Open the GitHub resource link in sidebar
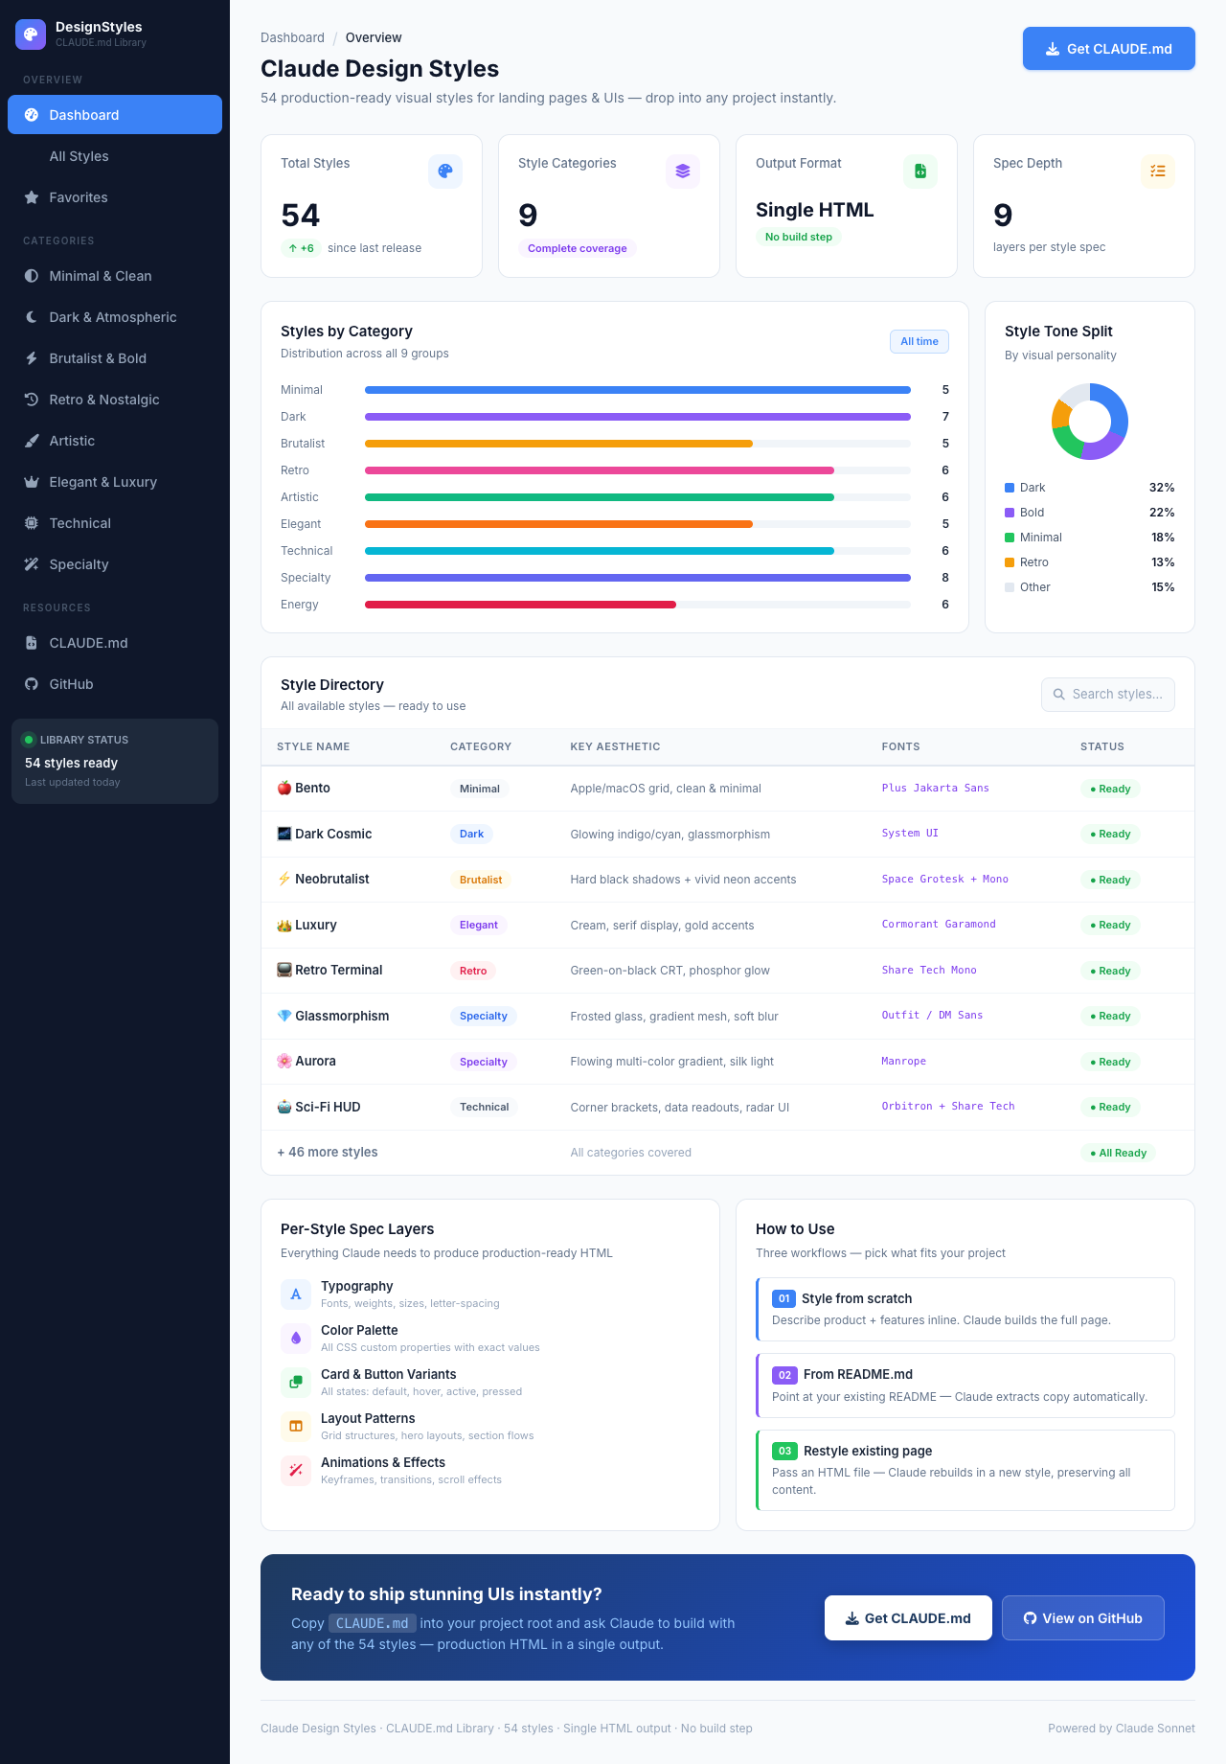Image resolution: width=1226 pixels, height=1764 pixels. pos(71,684)
